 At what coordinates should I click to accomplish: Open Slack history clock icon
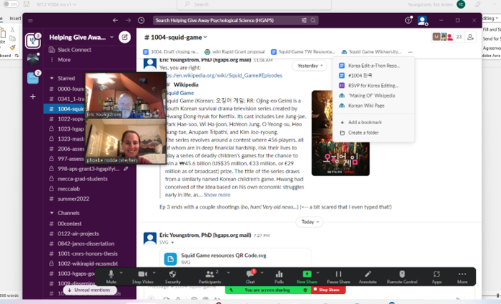click(x=141, y=20)
